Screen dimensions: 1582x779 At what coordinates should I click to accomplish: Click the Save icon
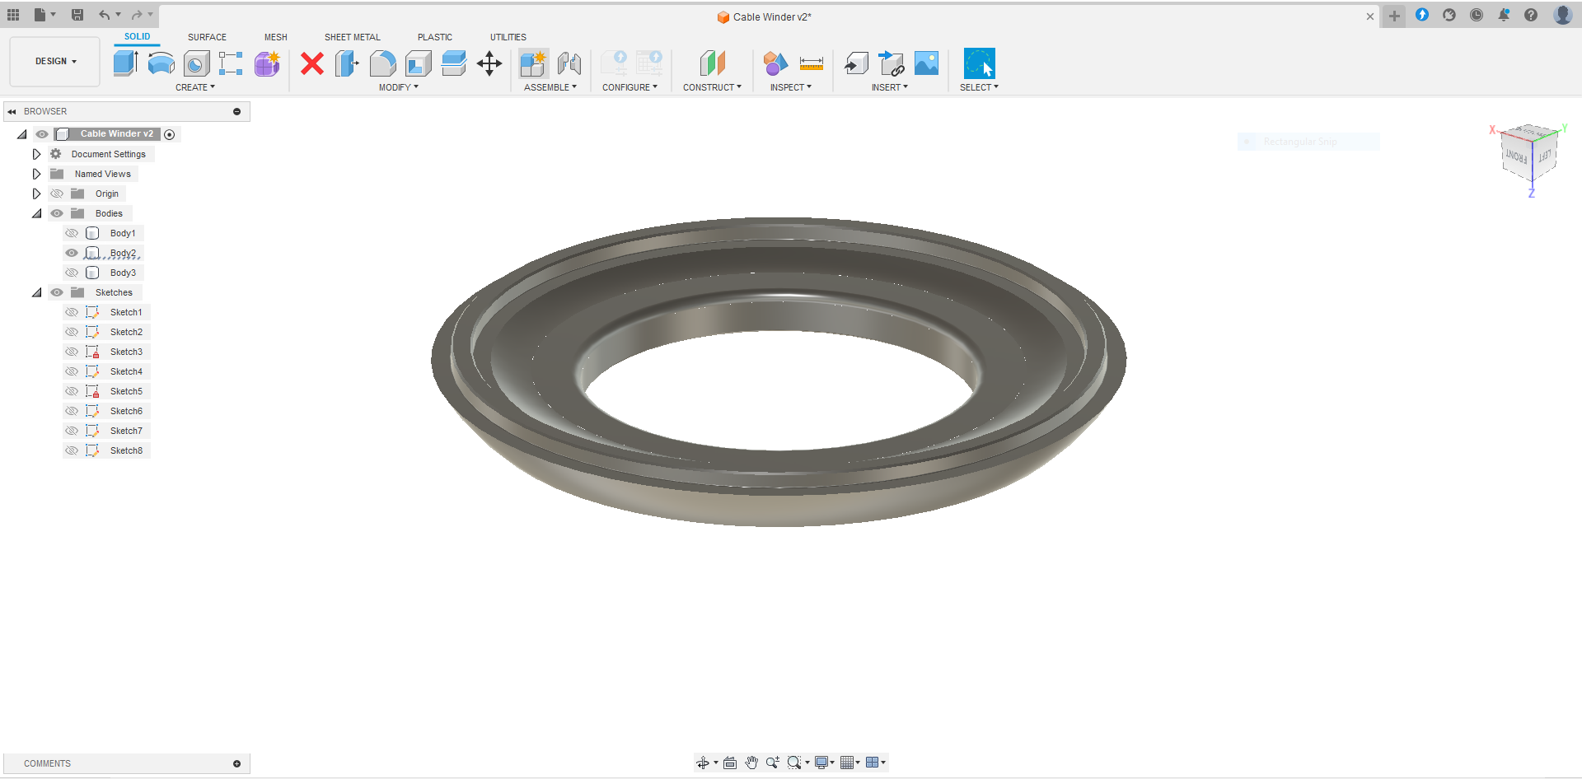coord(77,15)
